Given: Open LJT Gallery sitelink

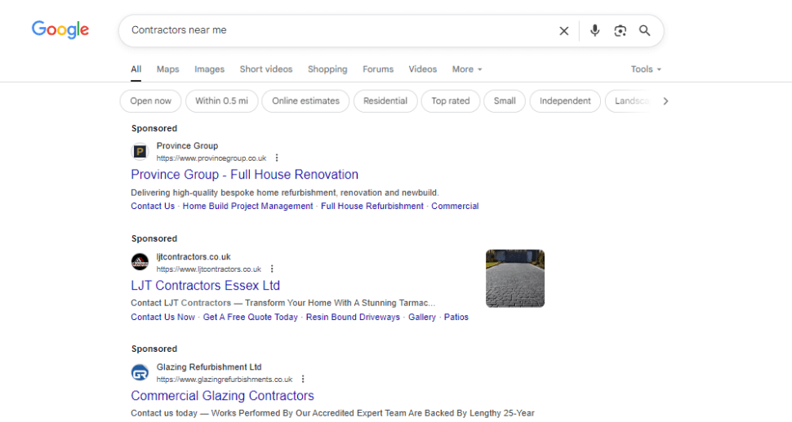Looking at the screenshot, I should (422, 317).
